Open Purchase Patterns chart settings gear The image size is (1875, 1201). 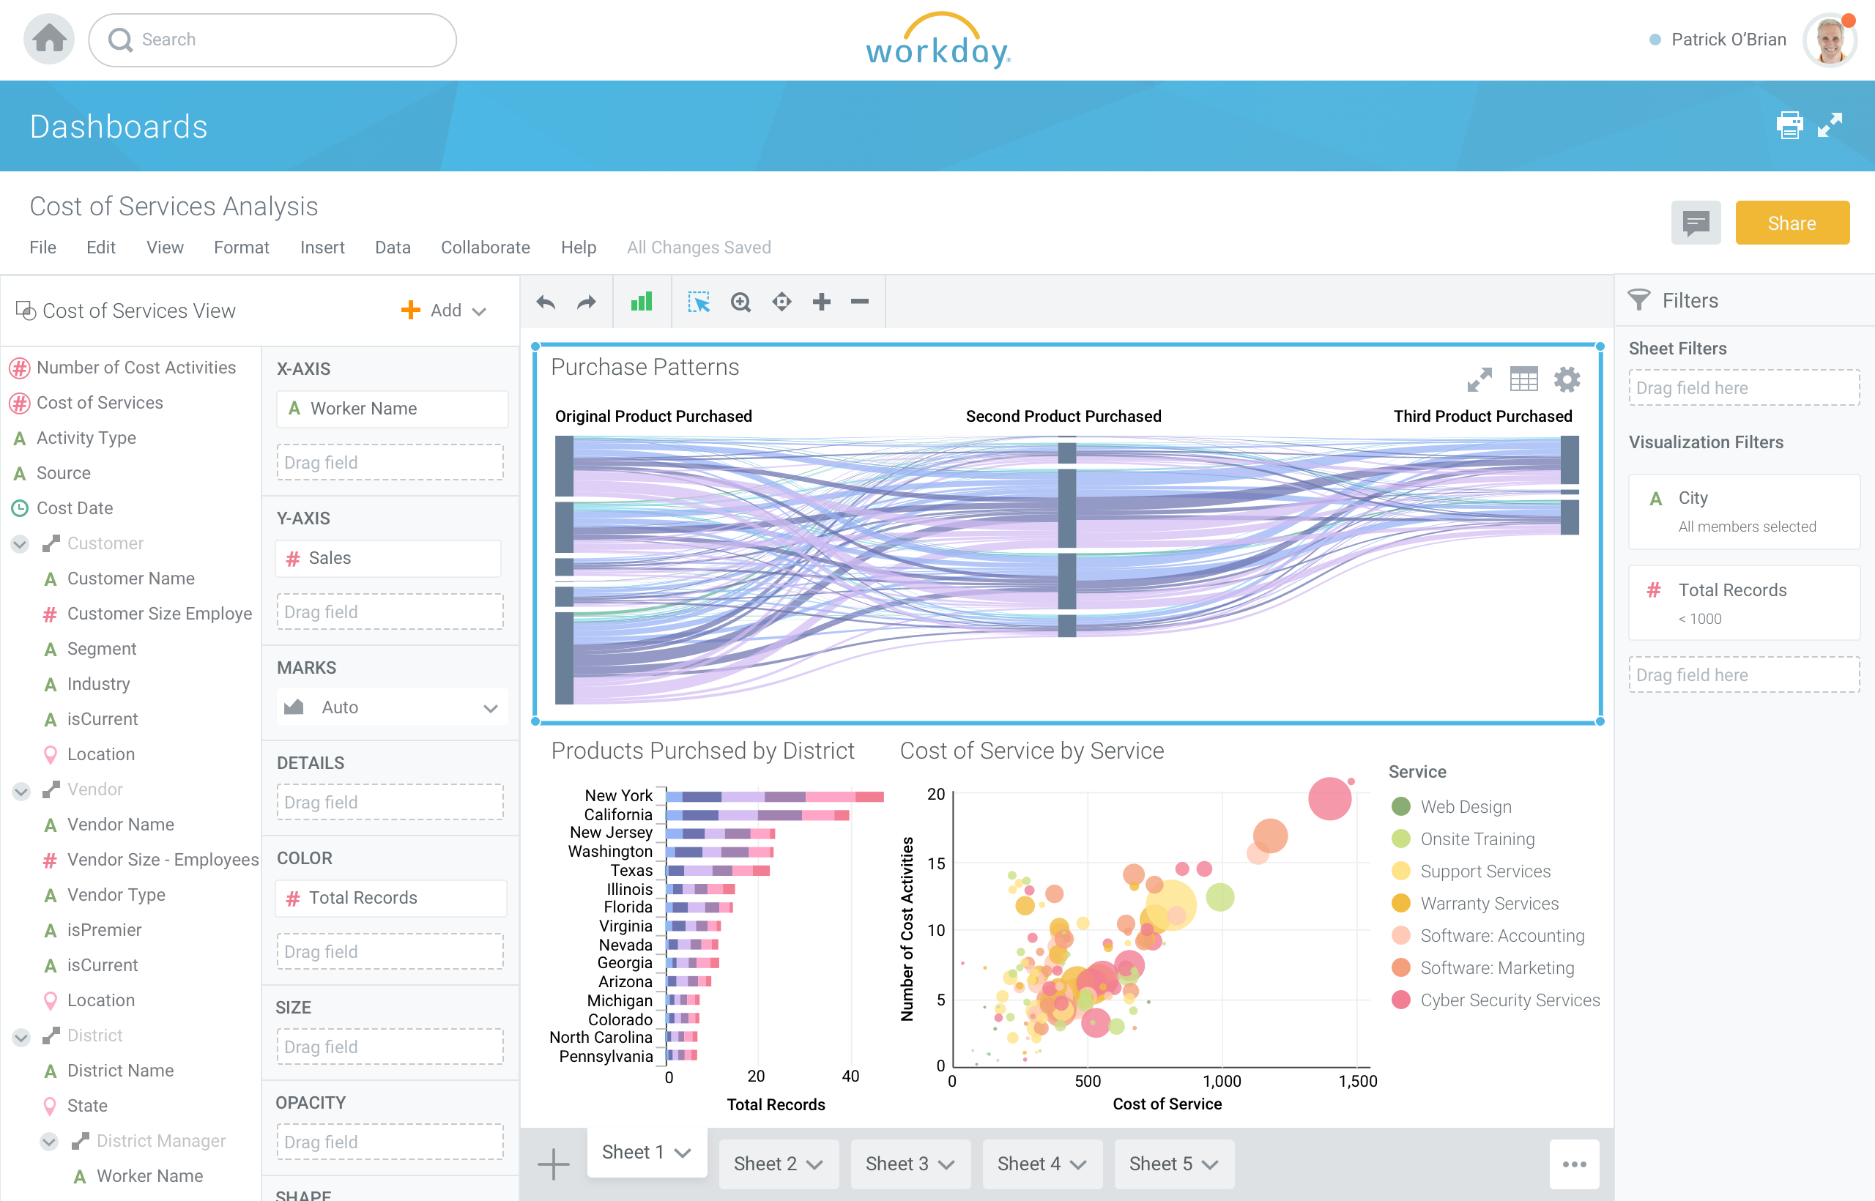(x=1566, y=380)
